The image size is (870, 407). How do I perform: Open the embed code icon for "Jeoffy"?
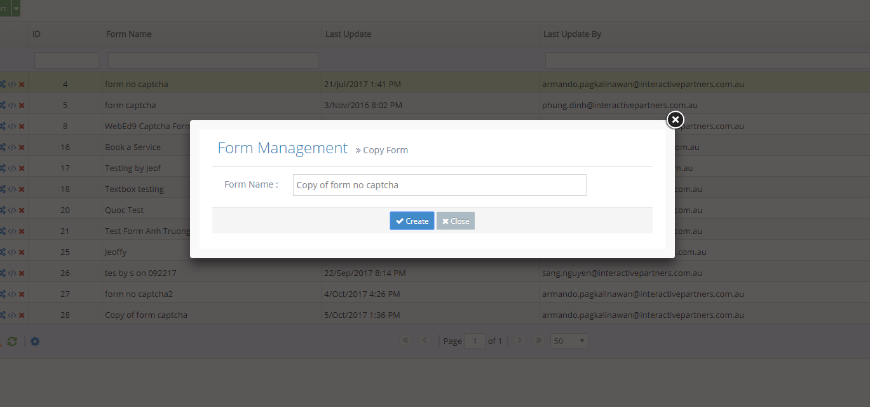point(13,252)
